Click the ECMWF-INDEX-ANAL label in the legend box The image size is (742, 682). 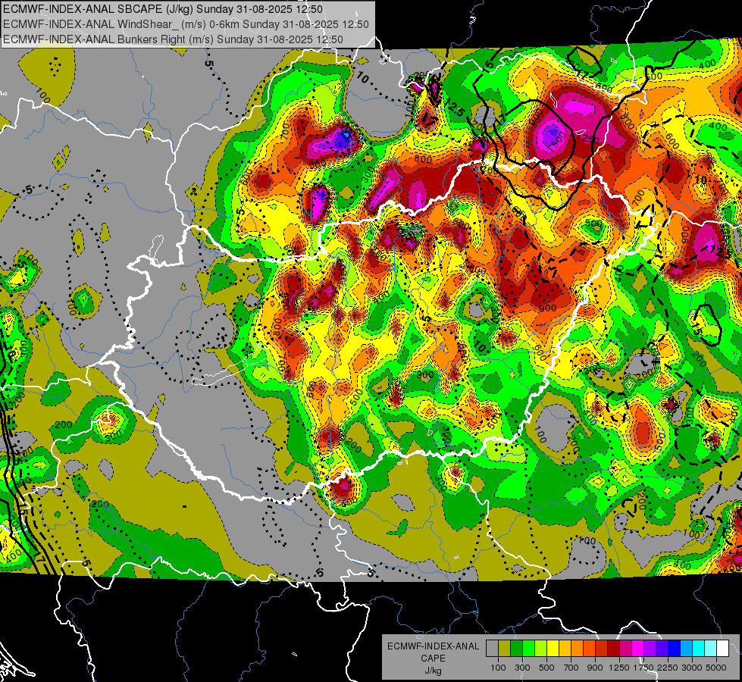pos(433,646)
